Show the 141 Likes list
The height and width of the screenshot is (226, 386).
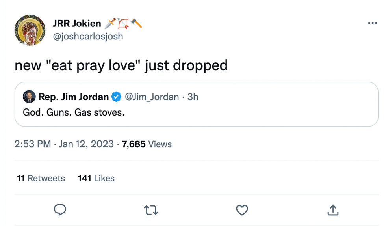[96, 178]
